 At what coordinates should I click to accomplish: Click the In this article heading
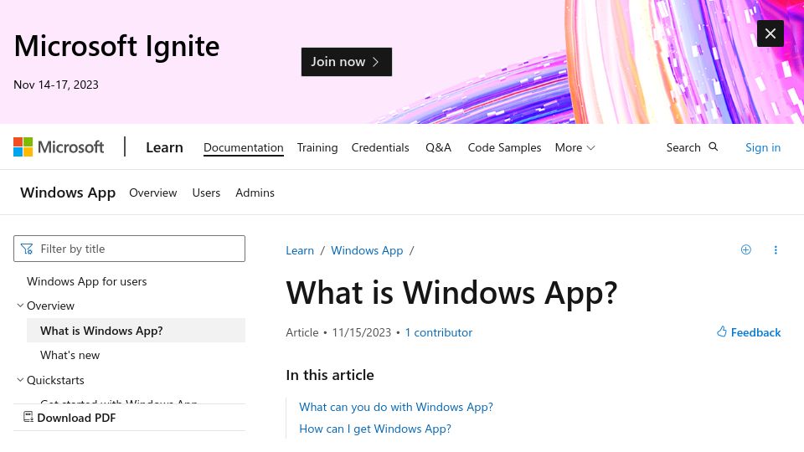330,375
